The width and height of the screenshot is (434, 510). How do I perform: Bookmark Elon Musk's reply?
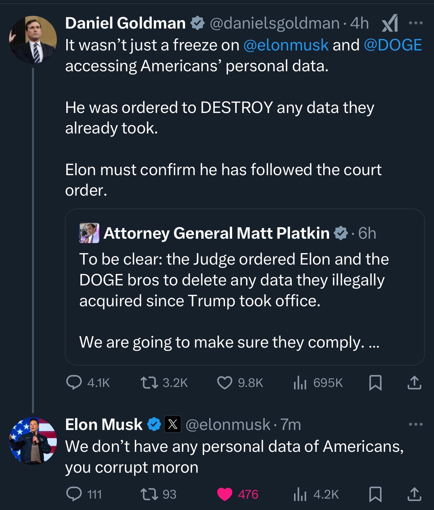375,494
